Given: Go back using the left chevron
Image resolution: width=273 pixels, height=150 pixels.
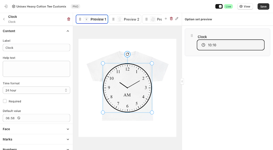Looking at the screenshot, I should (4, 19).
